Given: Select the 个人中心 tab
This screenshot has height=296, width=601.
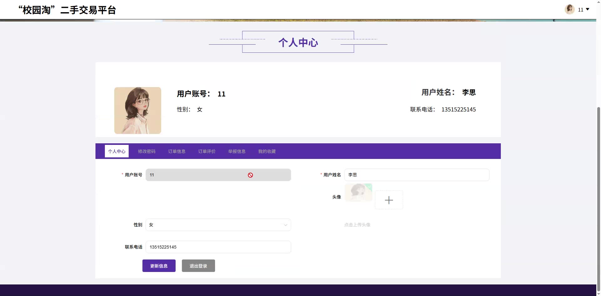Looking at the screenshot, I should 117,151.
